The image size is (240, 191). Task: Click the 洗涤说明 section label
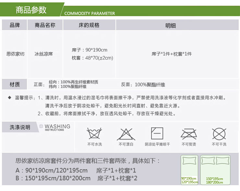point(20,127)
